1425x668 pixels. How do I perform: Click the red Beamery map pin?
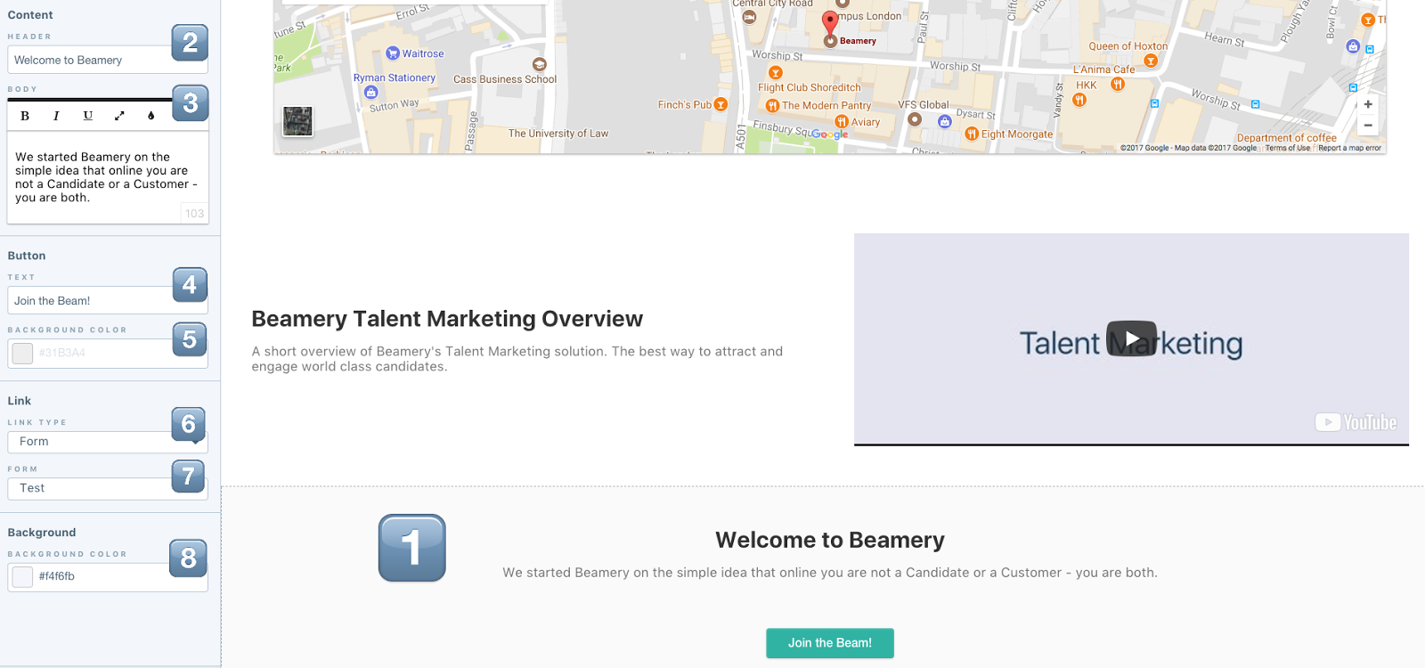pyautogui.click(x=830, y=25)
